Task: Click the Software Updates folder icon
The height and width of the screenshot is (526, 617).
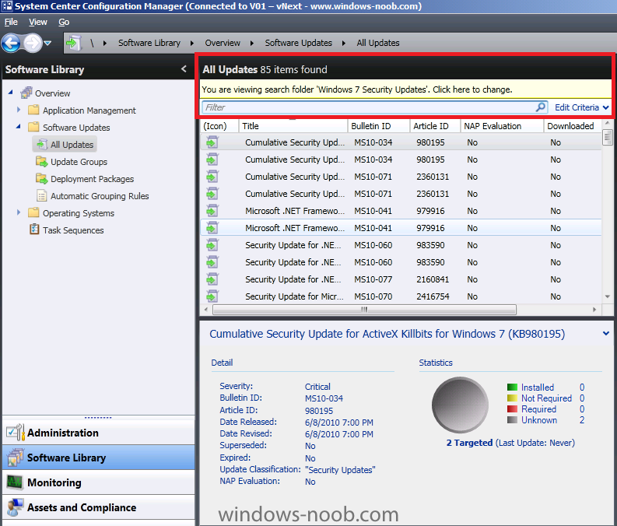Action: pyautogui.click(x=33, y=127)
